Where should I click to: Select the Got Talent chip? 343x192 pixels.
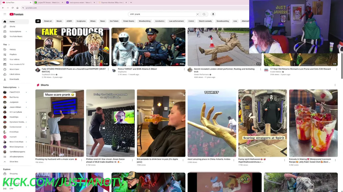click(x=114, y=21)
